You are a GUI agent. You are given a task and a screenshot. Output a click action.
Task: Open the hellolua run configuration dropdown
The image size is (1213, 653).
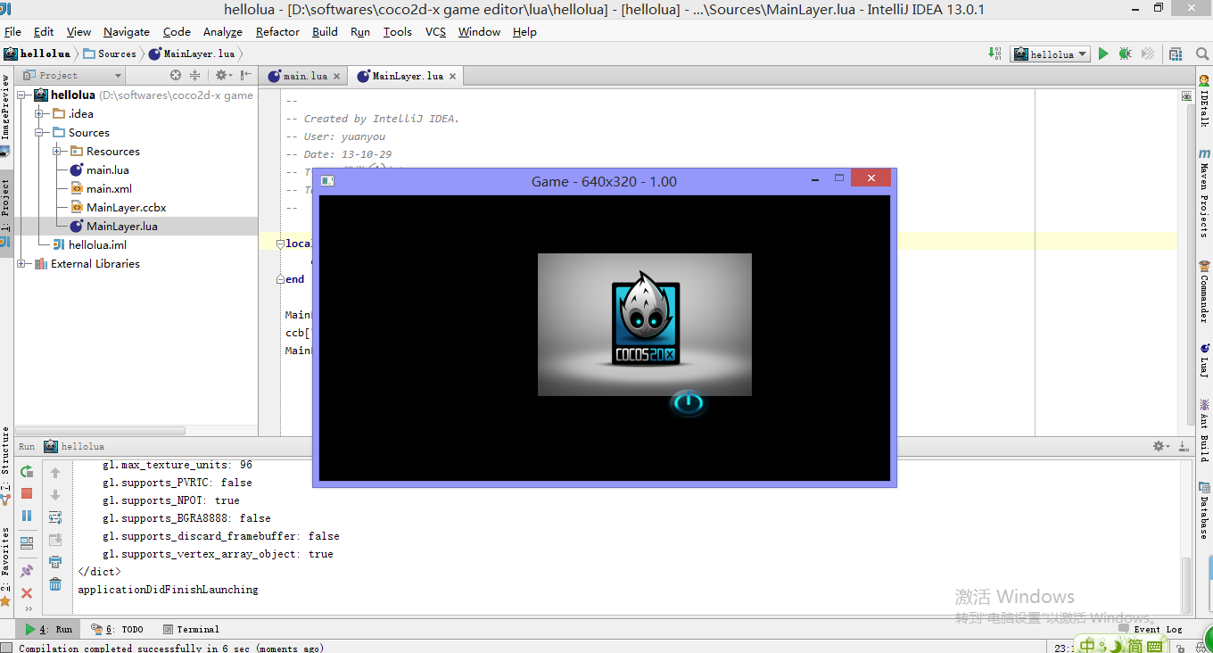tap(1050, 54)
